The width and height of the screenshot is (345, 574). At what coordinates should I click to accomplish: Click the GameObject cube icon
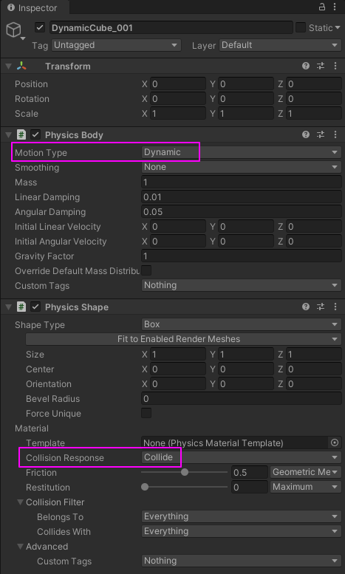point(13,30)
